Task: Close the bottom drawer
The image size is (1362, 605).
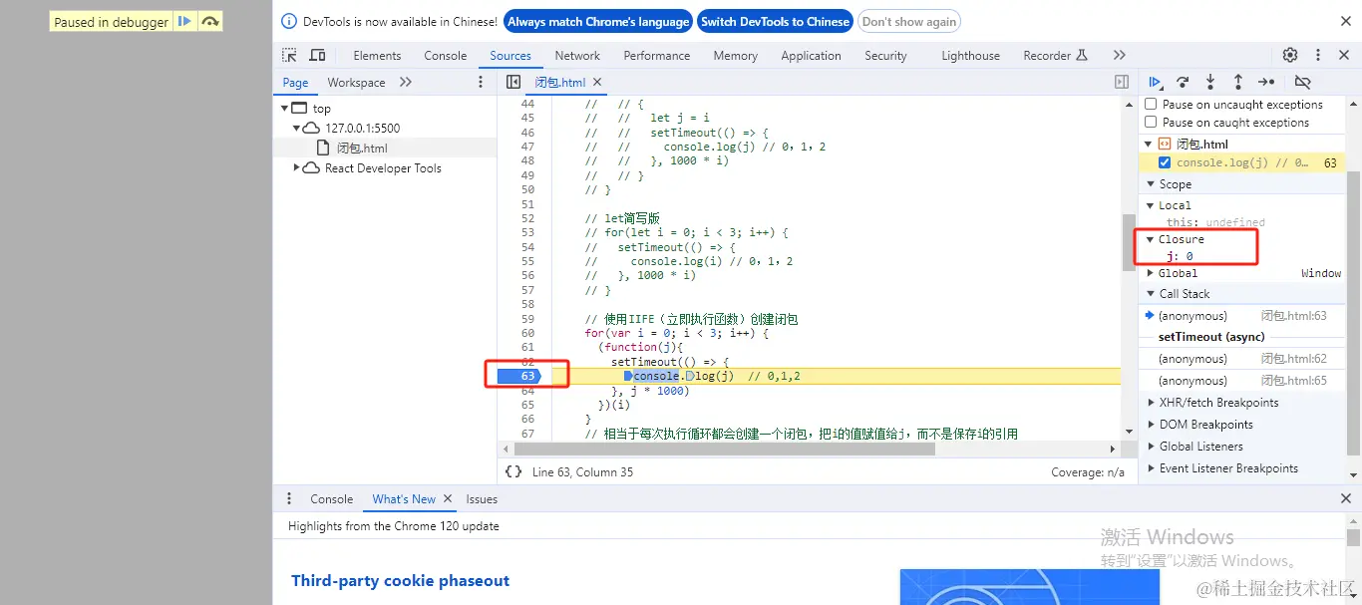Action: 1345,499
